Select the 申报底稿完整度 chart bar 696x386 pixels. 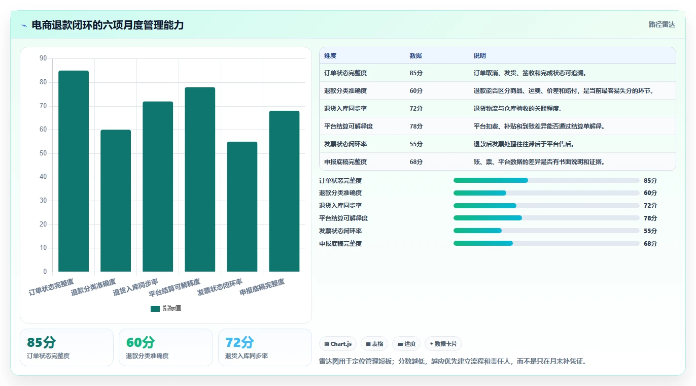point(284,191)
